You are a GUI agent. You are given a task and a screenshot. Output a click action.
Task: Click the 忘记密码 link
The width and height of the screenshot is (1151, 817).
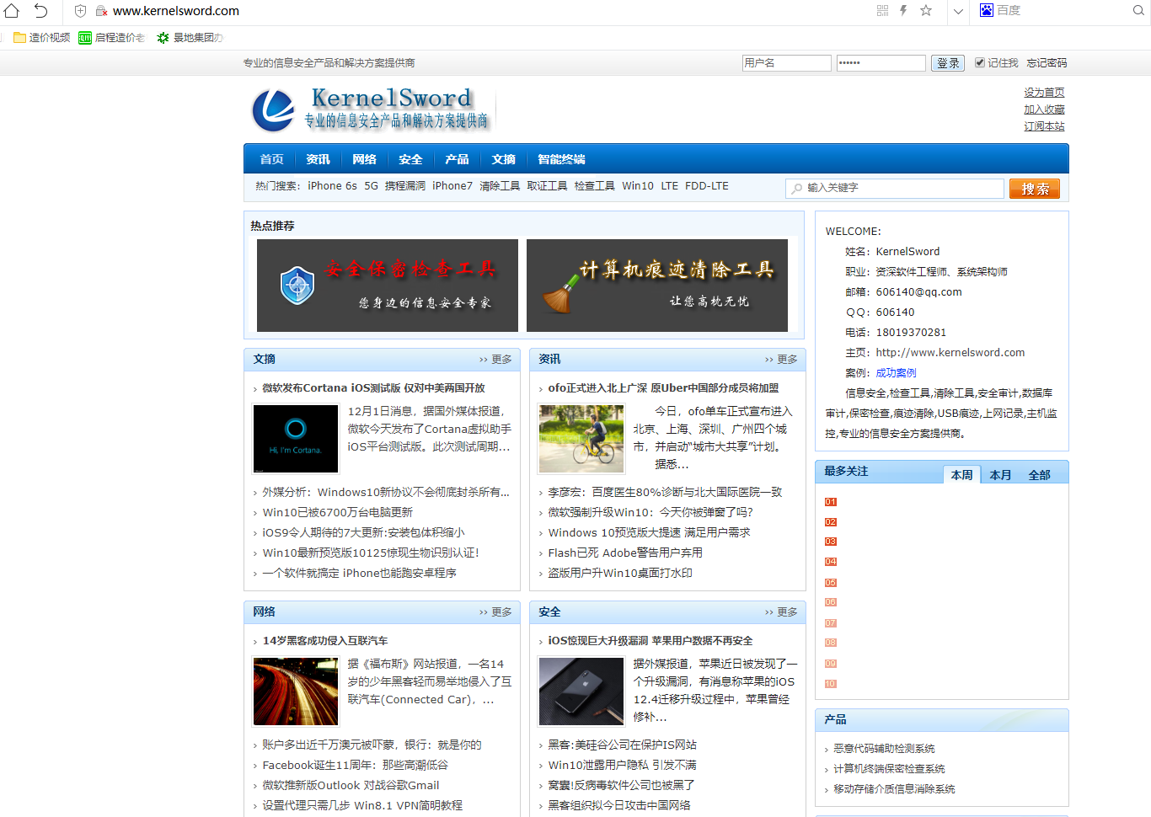(x=1047, y=63)
